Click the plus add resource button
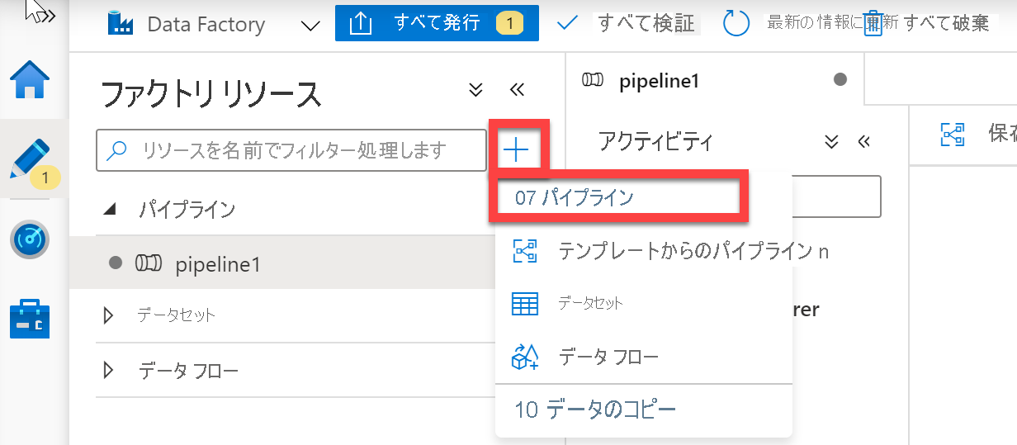 (516, 149)
